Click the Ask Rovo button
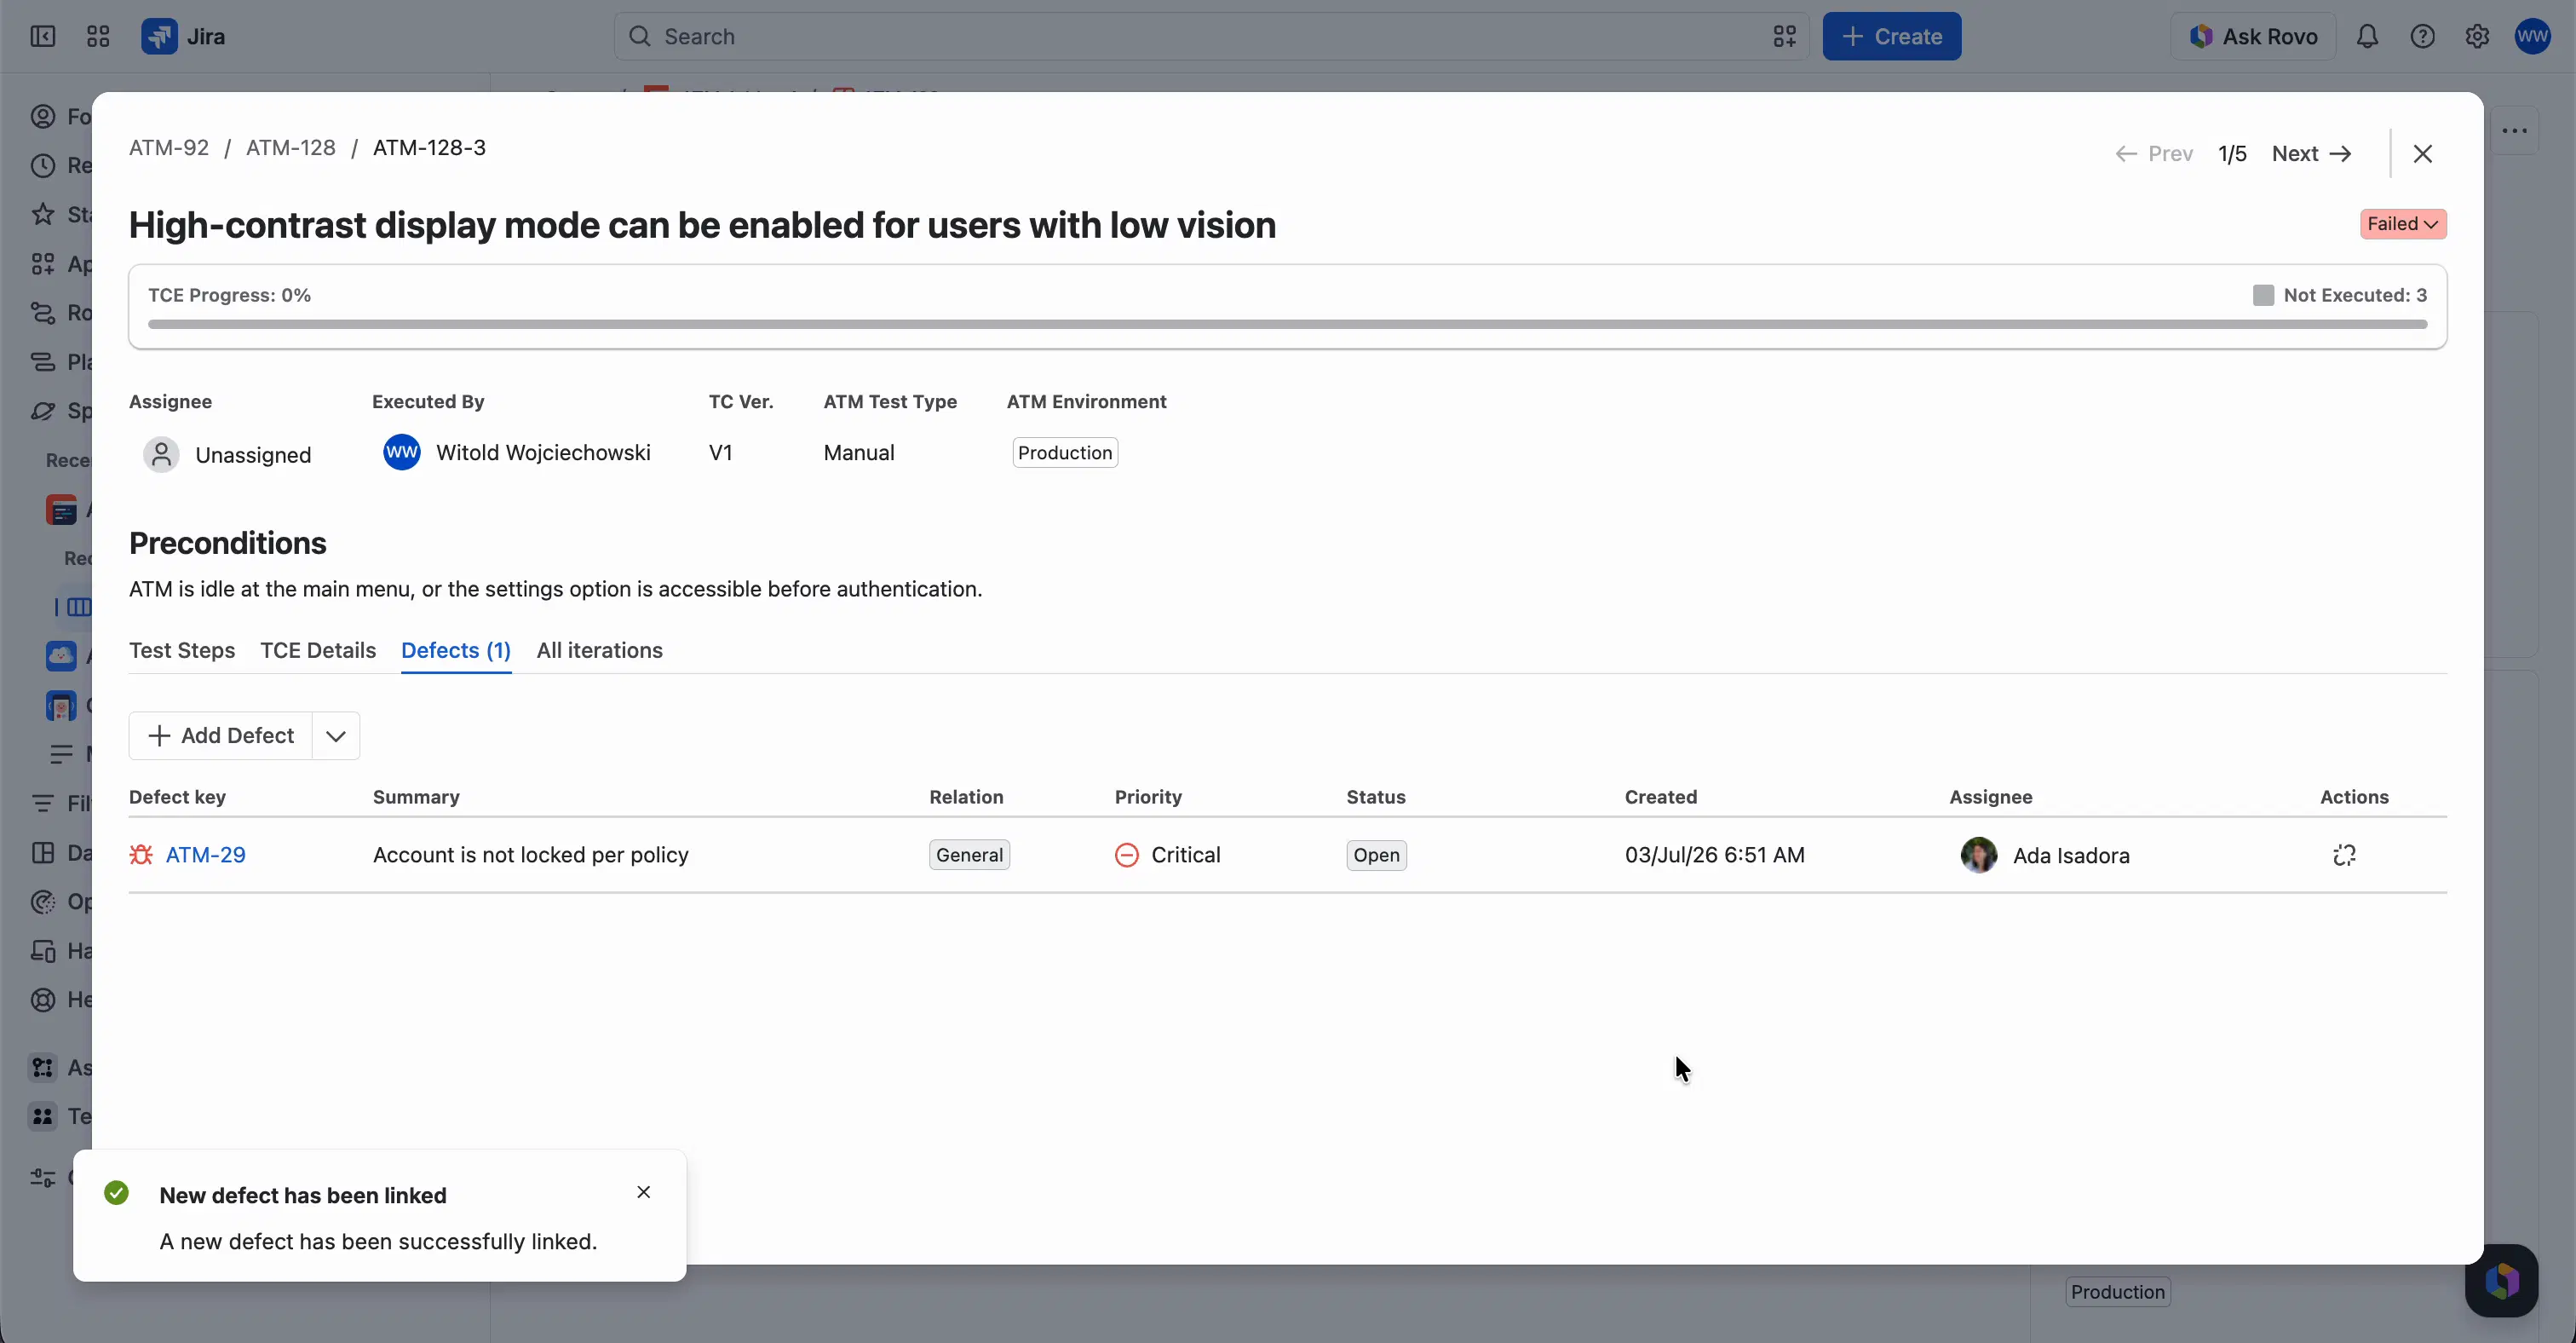The width and height of the screenshot is (2576, 1343). [x=2253, y=37]
